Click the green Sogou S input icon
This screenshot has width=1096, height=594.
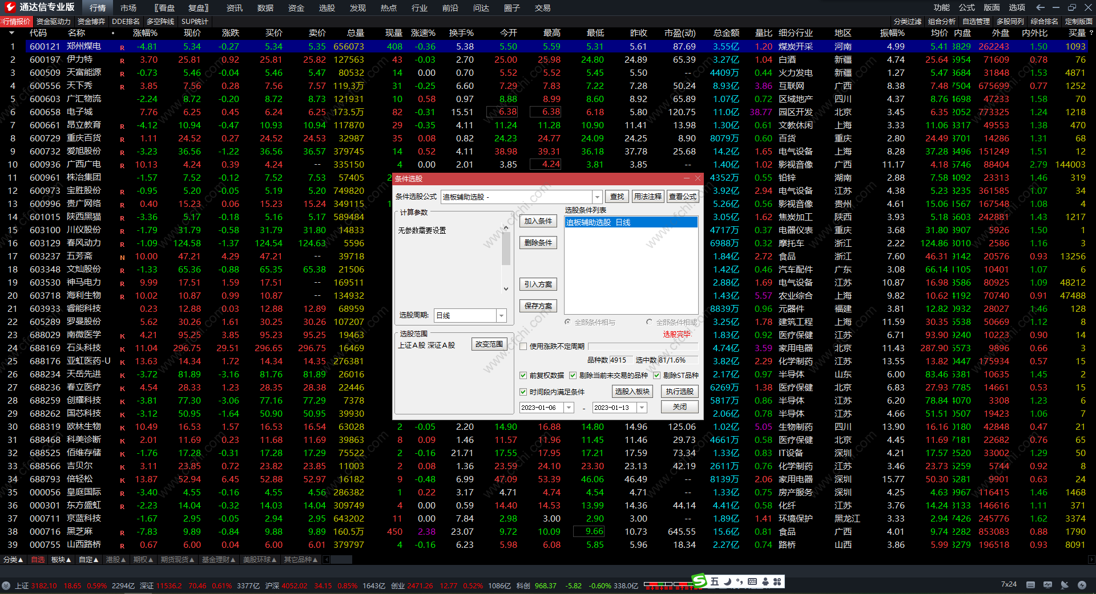tap(699, 581)
